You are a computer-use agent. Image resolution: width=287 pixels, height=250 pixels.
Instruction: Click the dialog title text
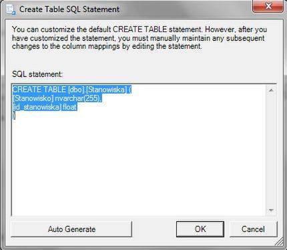click(x=69, y=9)
